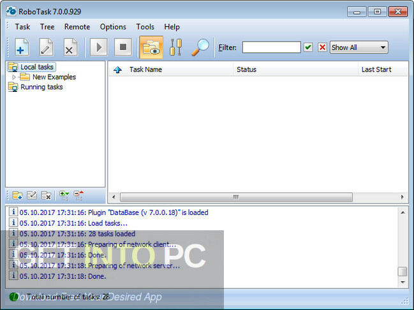Click the Expand All tree icon
The width and height of the screenshot is (414, 310).
click(x=64, y=196)
